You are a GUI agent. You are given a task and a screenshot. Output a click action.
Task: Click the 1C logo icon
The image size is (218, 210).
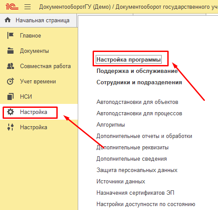click(x=12, y=7)
